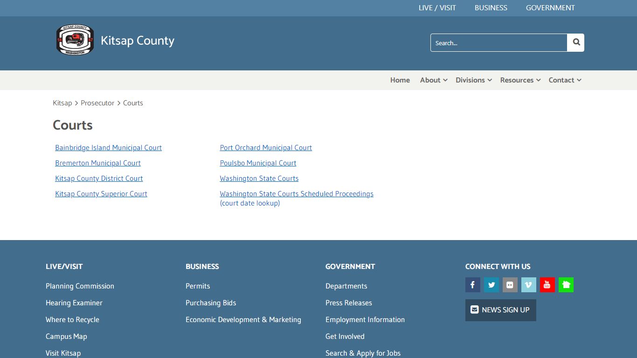Click the CONNECT WITH US heading
The height and width of the screenshot is (358, 637).
coord(498,267)
